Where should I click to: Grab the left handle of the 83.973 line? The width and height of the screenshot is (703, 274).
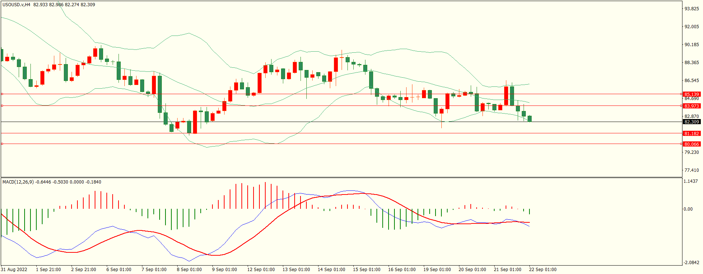pos(2,106)
